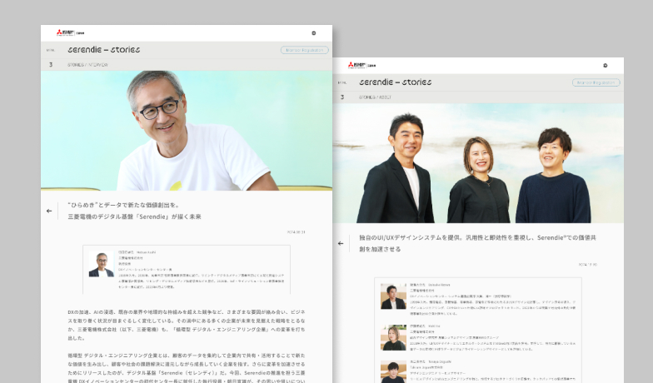The height and width of the screenshot is (383, 653).
Task: Click the third profile photo in the UI/UX article
Action: coord(393,371)
